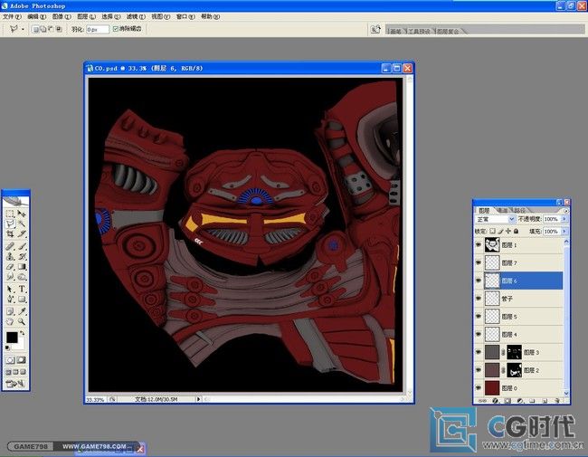Open the 编辑 (Edit) menu
The width and height of the screenshot is (588, 457).
point(37,17)
